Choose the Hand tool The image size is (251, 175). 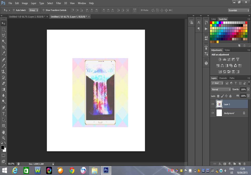click(4, 132)
